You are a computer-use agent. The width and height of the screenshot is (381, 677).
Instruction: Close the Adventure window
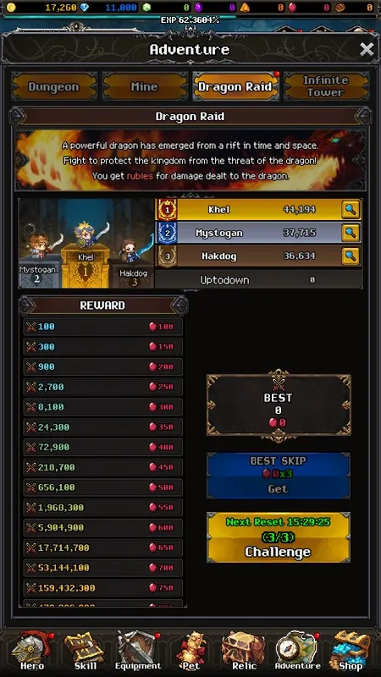(x=367, y=50)
